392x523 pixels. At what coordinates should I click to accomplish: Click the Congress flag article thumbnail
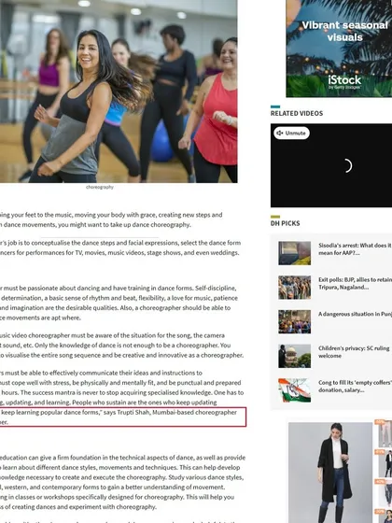(295, 390)
